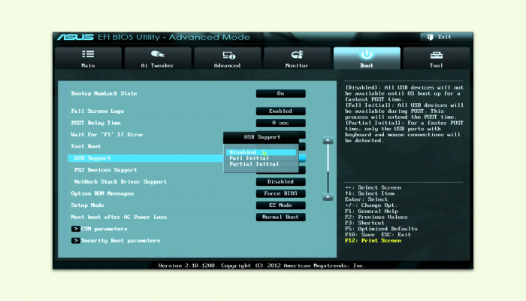526x301 pixels.
Task: Open the Ai Tweaker tab
Action: tap(158, 59)
